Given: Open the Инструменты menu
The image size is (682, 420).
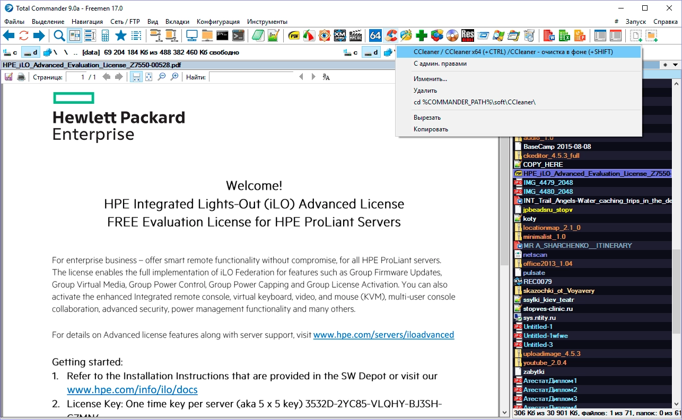Looking at the screenshot, I should pos(267,22).
